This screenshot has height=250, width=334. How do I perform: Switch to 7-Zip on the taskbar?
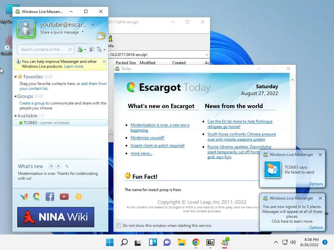[x=210, y=242]
